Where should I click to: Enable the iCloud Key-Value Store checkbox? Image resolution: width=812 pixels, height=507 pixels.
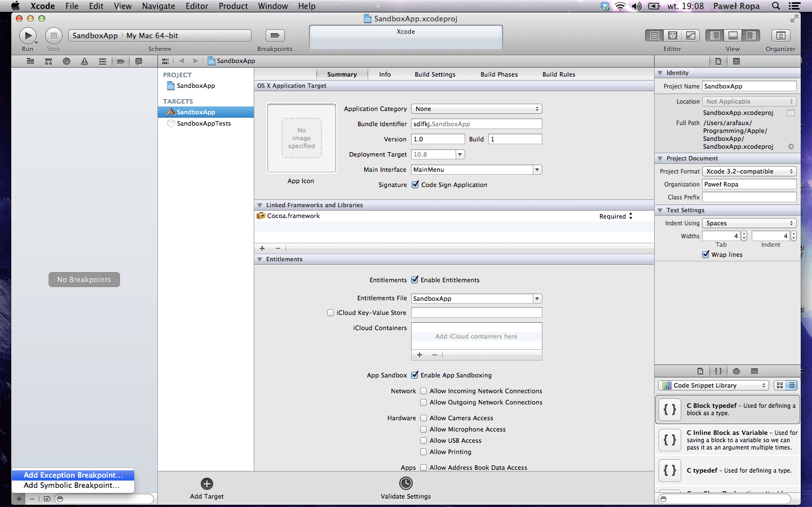click(x=330, y=313)
